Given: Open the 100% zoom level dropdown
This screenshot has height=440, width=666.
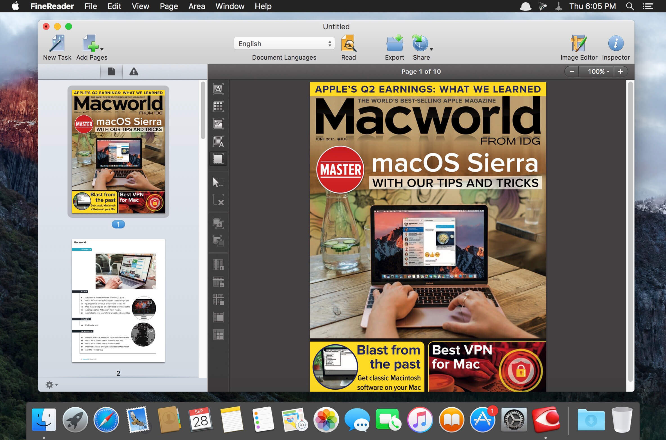Looking at the screenshot, I should click(x=598, y=71).
